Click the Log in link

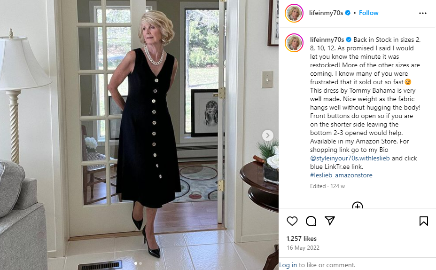[288, 265]
